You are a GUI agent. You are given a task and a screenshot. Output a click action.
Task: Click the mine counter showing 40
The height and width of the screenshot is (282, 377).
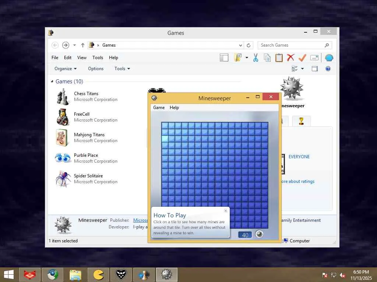click(x=245, y=235)
